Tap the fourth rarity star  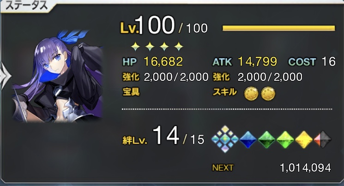coord(179,47)
